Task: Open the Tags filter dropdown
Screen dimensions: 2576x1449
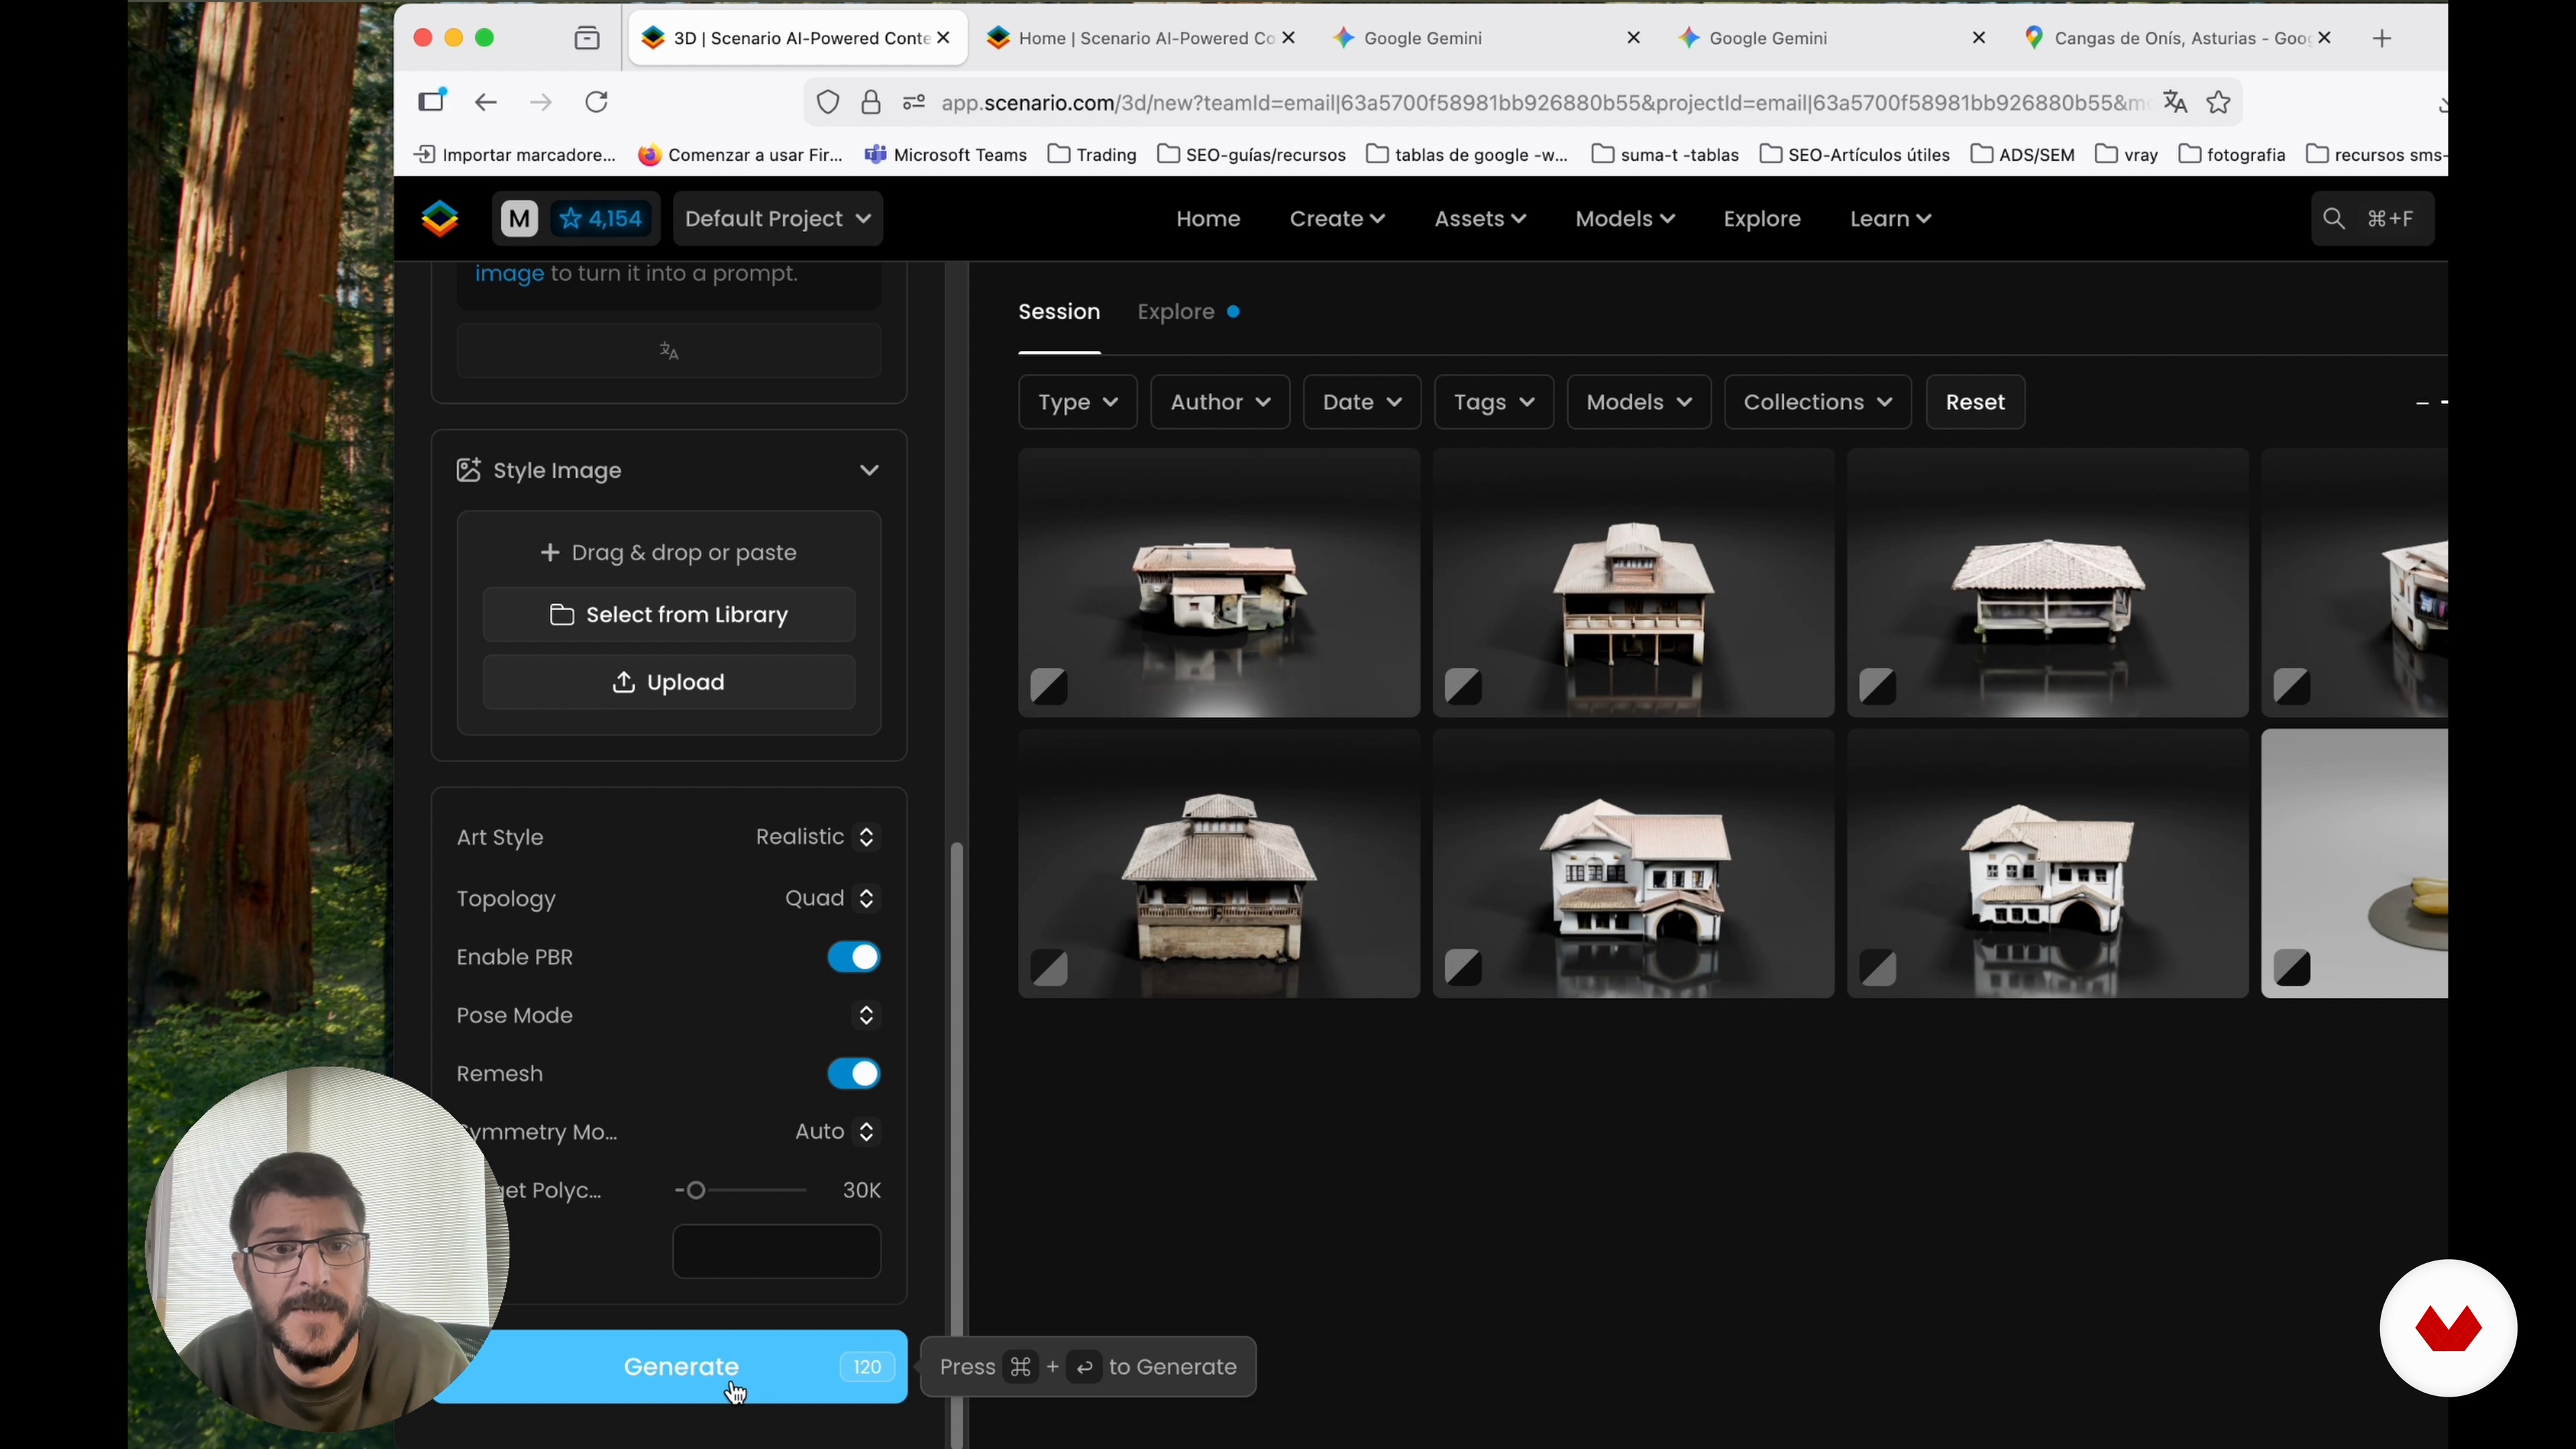Action: [x=1494, y=402]
